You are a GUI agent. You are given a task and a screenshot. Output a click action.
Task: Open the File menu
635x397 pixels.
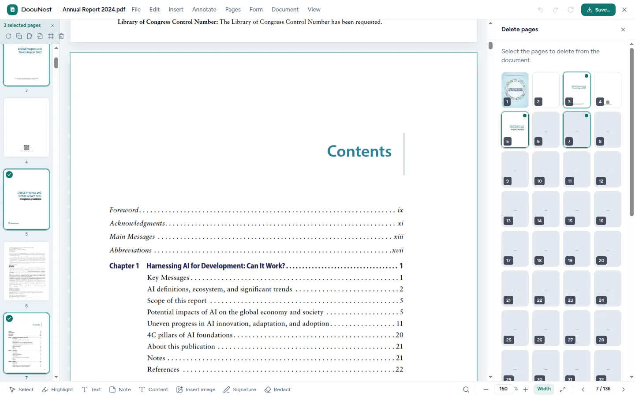136,10
